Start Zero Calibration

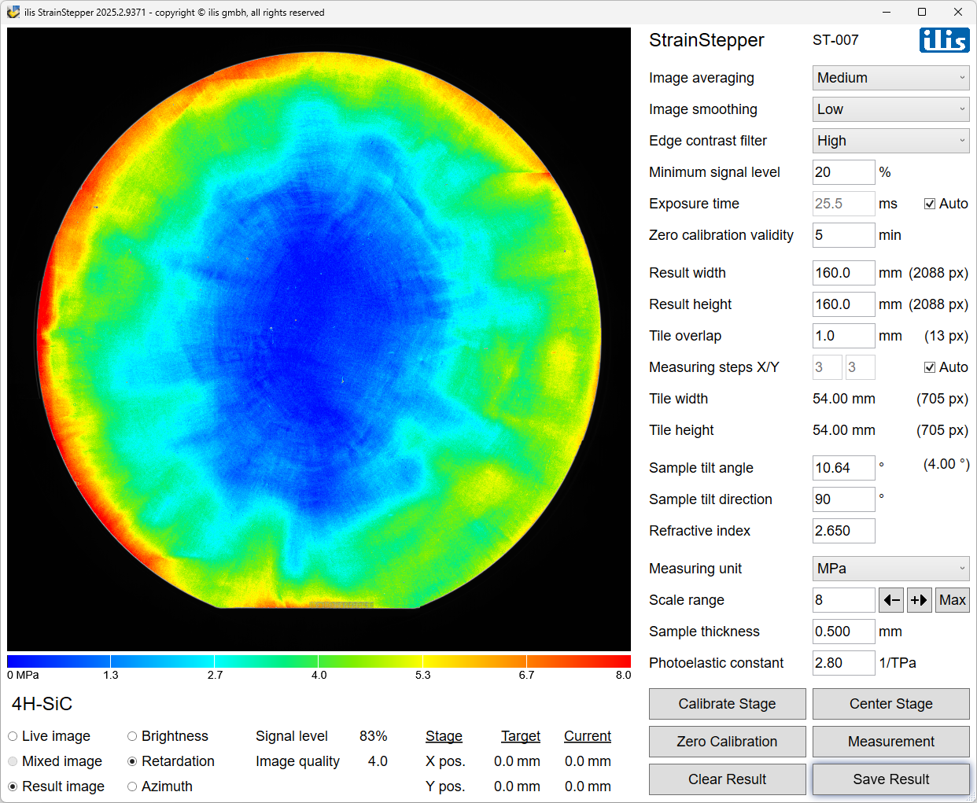click(x=727, y=742)
